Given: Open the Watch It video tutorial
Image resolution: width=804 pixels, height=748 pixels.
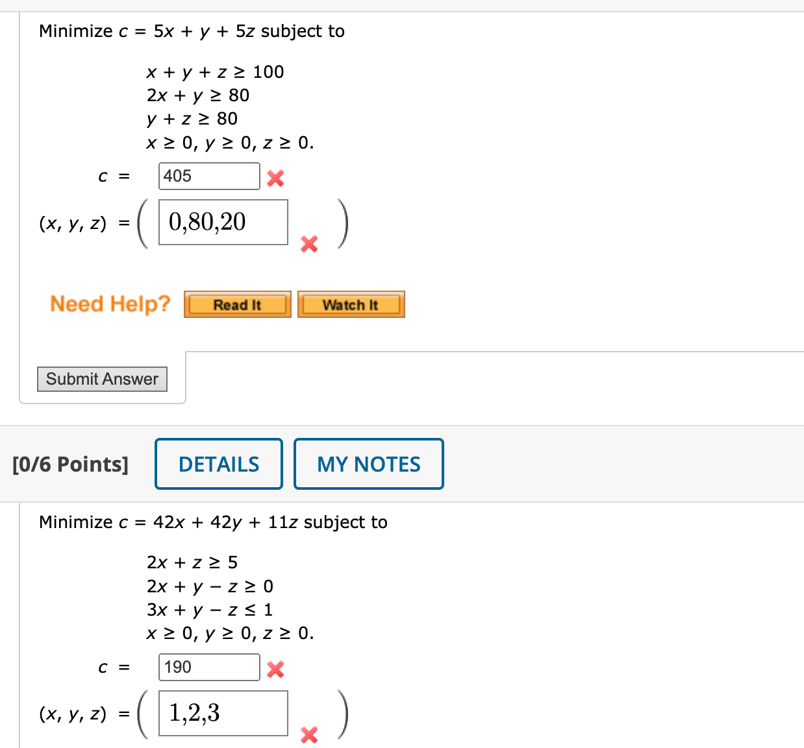Looking at the screenshot, I should click(x=351, y=304).
